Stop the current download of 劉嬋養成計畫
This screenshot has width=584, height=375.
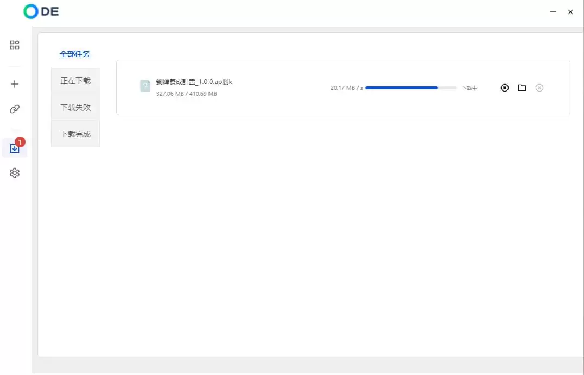coord(504,87)
